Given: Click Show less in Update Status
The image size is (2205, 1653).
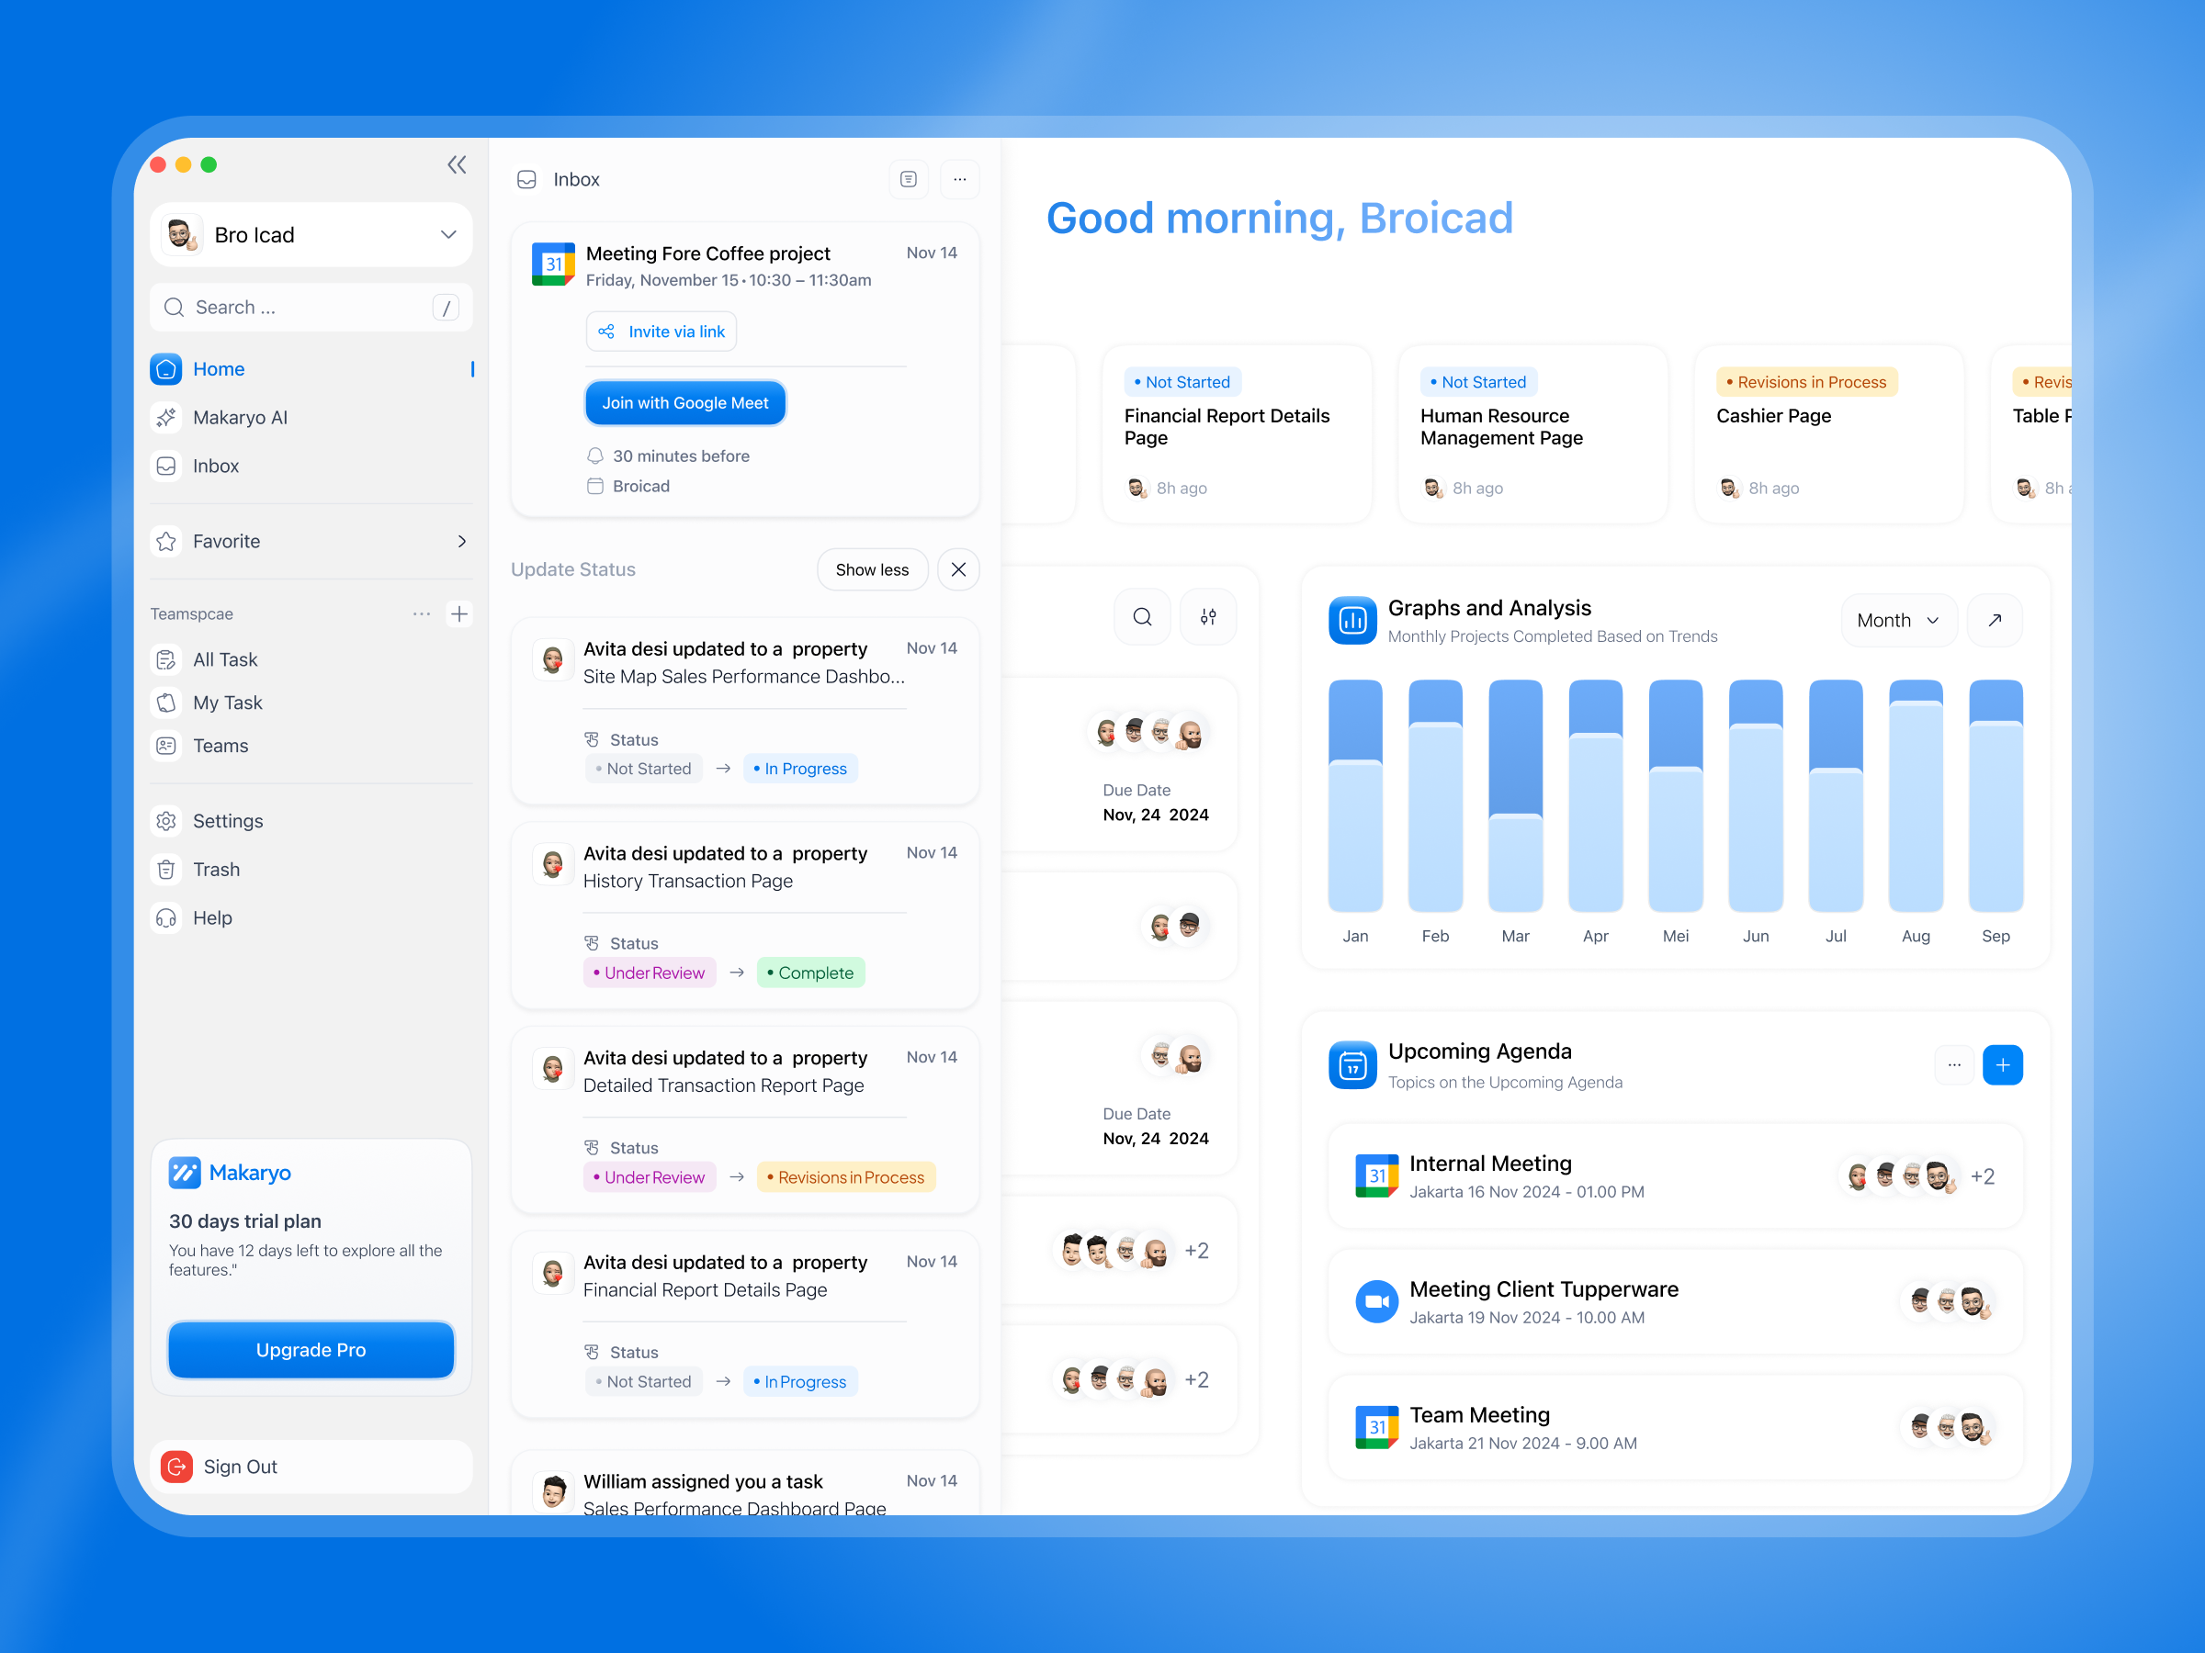Looking at the screenshot, I should 872,569.
